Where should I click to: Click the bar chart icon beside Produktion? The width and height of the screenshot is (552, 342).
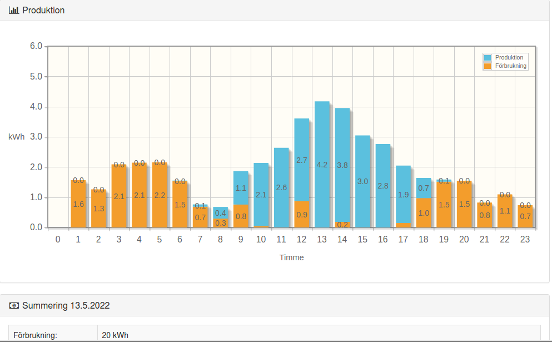(x=14, y=11)
